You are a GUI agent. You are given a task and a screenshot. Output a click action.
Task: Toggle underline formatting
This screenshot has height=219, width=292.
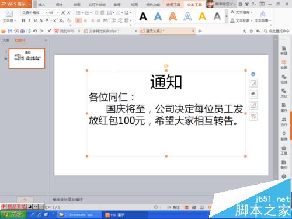click(x=35, y=20)
